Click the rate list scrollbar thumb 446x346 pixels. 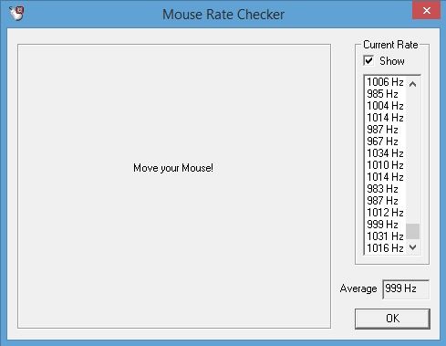412,232
